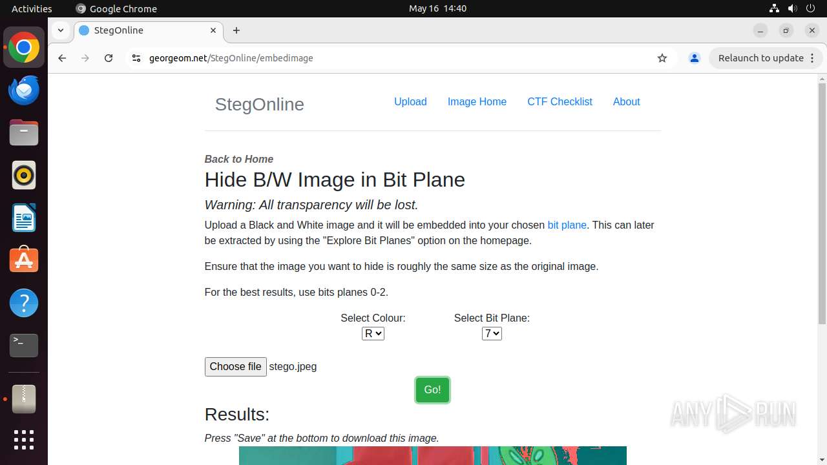Click the stego.jpeg file name text
This screenshot has width=827, height=465.
click(x=293, y=366)
